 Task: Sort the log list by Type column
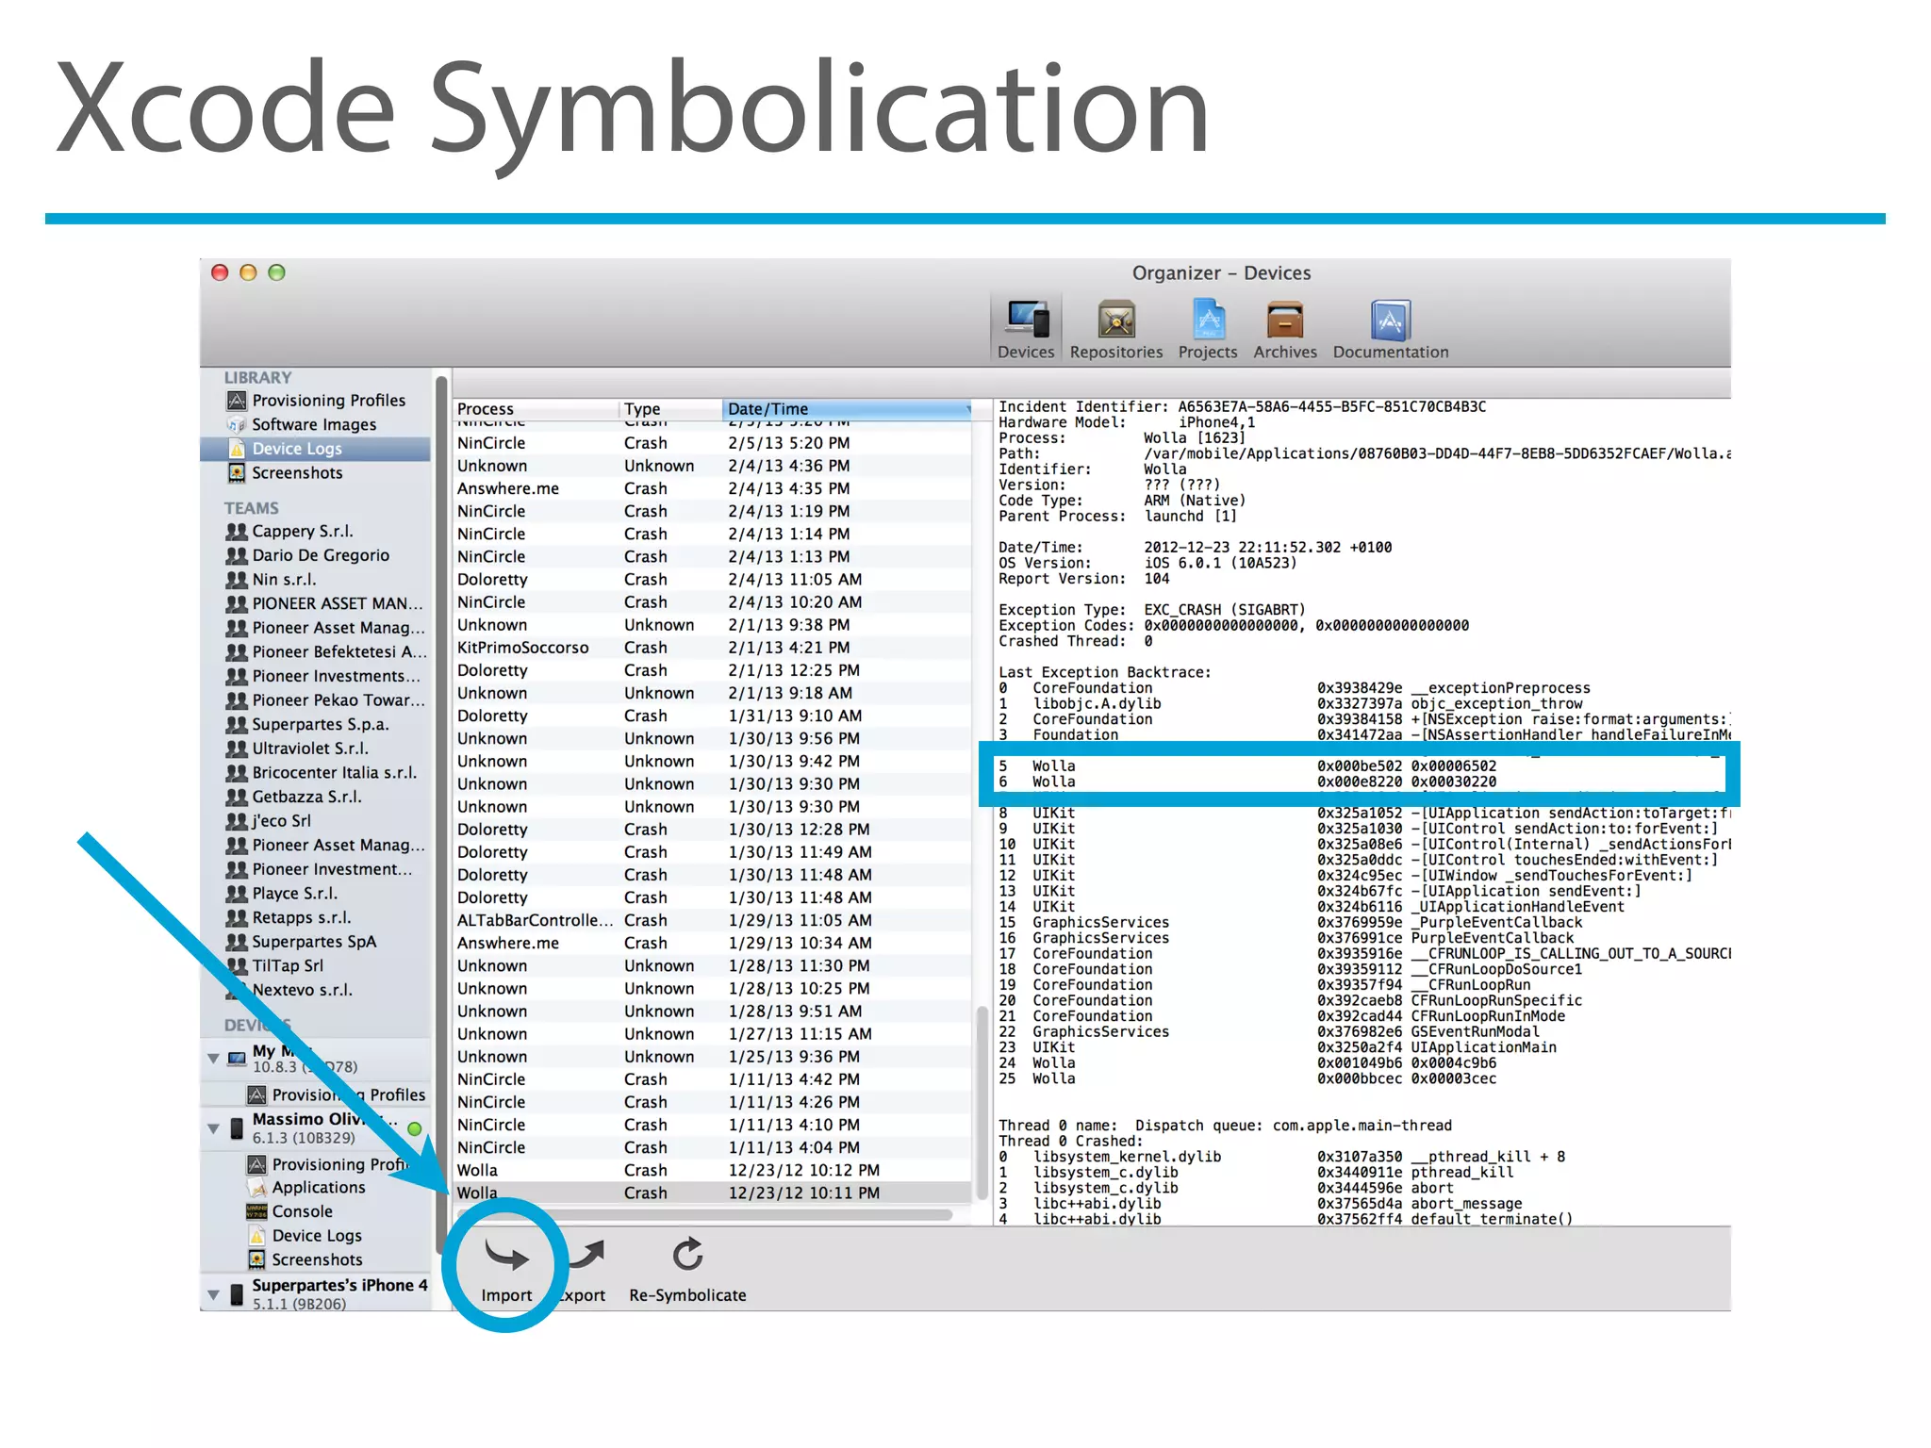click(670, 409)
